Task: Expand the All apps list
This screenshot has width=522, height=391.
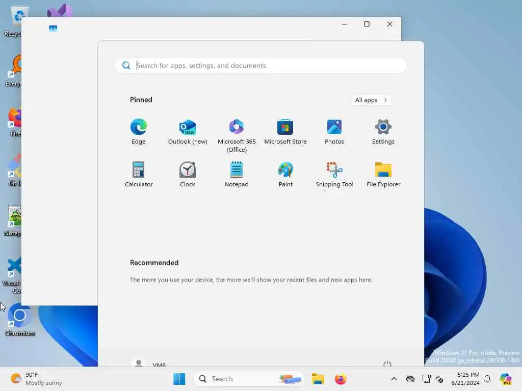Action: click(x=371, y=100)
